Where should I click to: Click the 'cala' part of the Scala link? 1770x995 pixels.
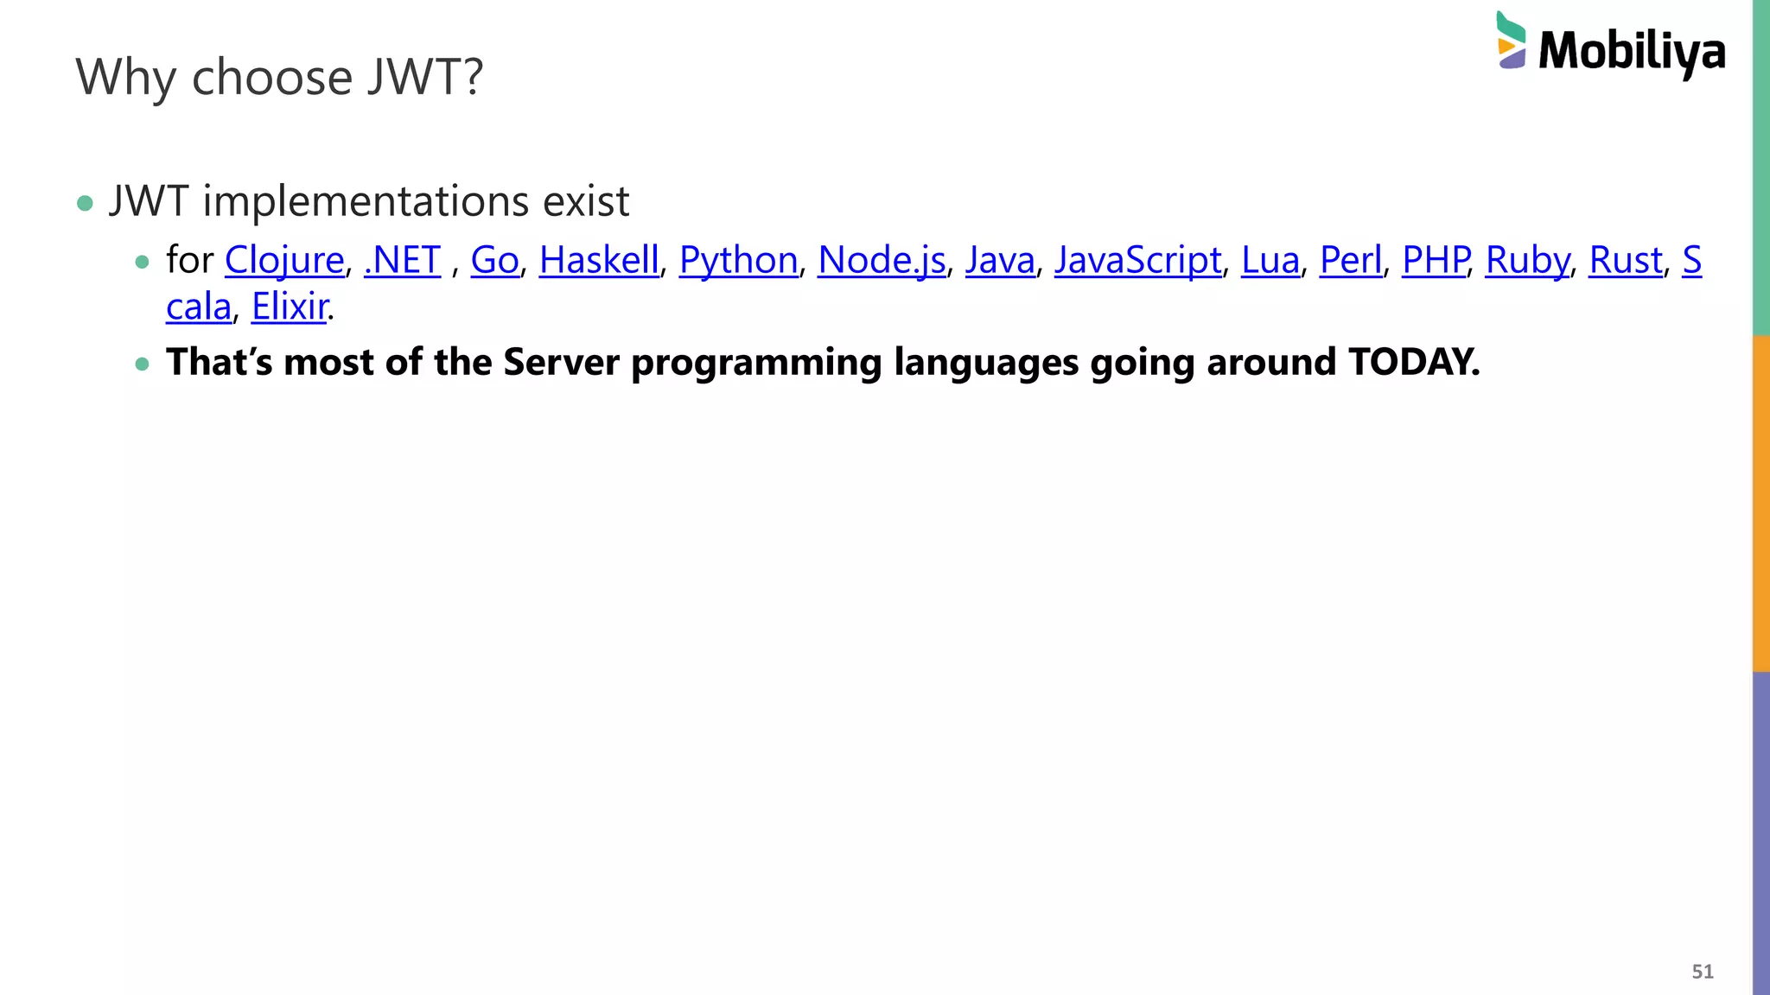pos(198,307)
